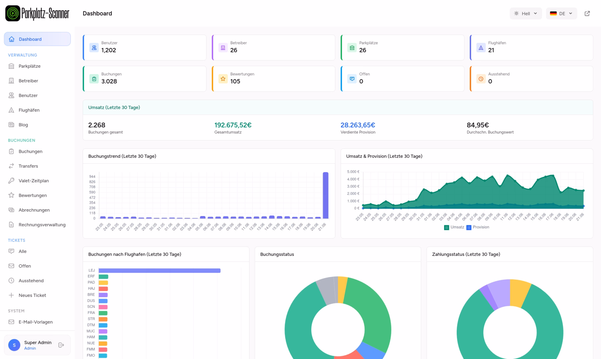Click the Parkplätze sidebar icon
Screen dimensions: 601x359
pos(11,66)
